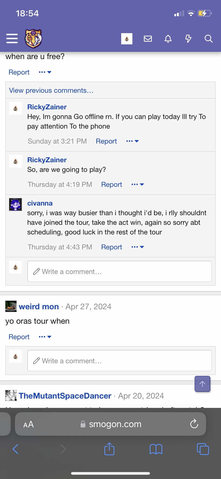The width and height of the screenshot is (221, 479).
Task: Tap the scroll-to-top arrow button
Action: [x=203, y=384]
